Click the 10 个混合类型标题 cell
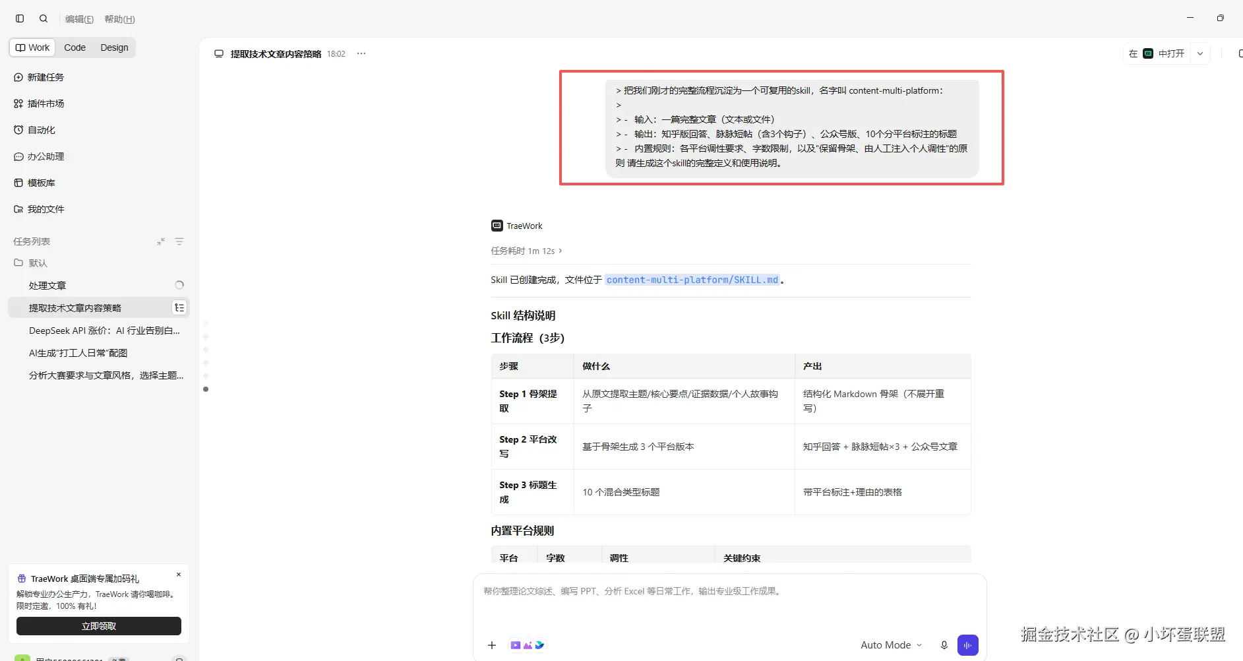The image size is (1243, 661). pyautogui.click(x=684, y=492)
